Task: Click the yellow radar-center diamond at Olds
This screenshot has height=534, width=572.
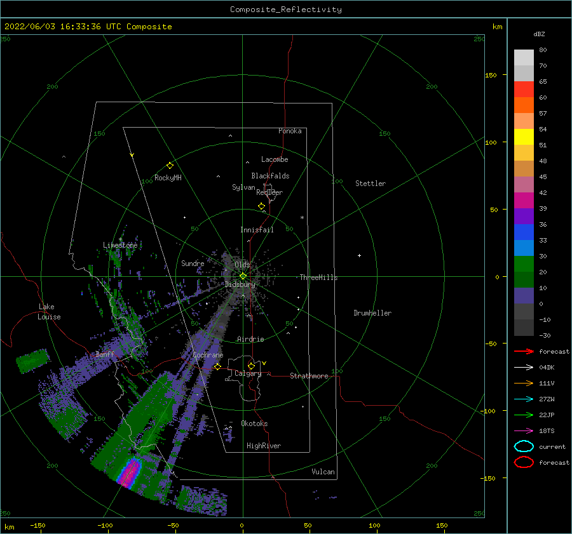Action: 243,276
